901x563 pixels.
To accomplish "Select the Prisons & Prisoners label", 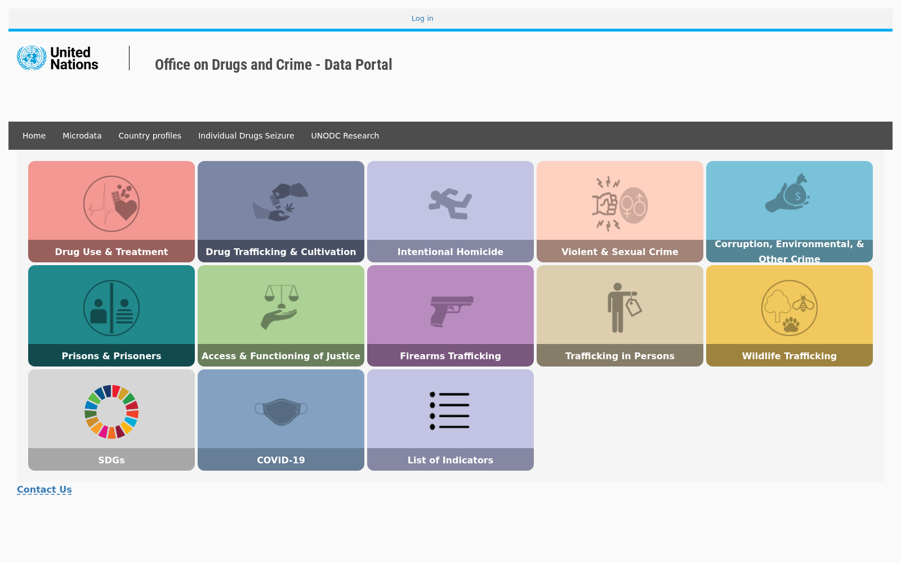I will click(111, 356).
